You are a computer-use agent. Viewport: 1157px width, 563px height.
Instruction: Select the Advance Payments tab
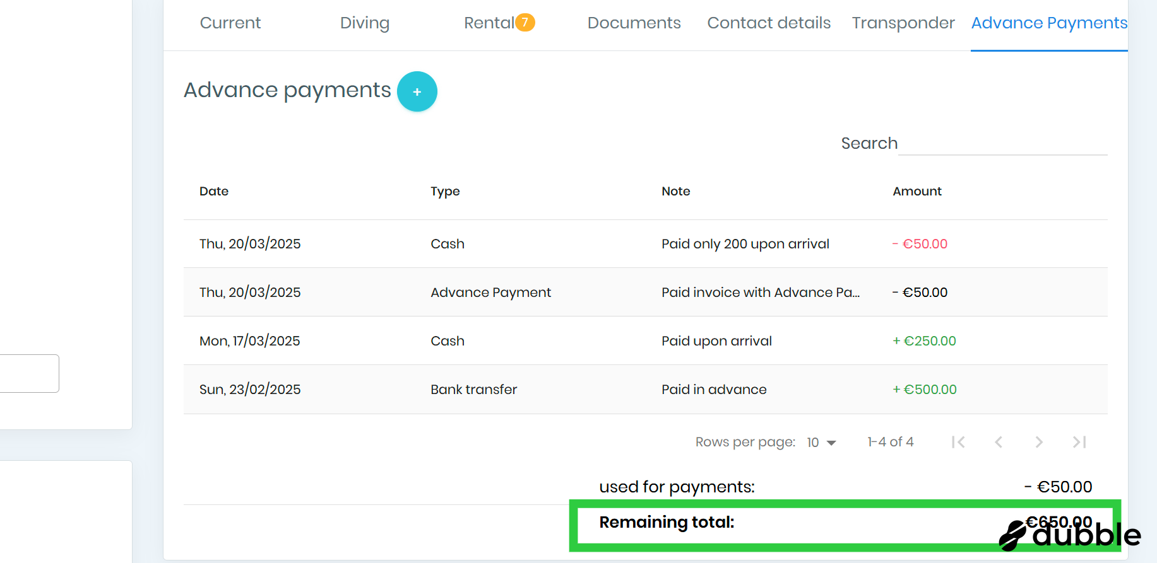pyautogui.click(x=1048, y=23)
